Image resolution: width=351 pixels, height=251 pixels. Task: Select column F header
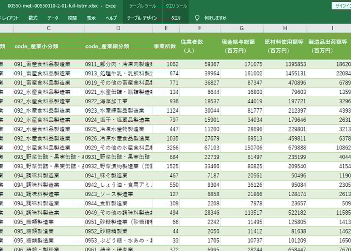(x=200, y=28)
